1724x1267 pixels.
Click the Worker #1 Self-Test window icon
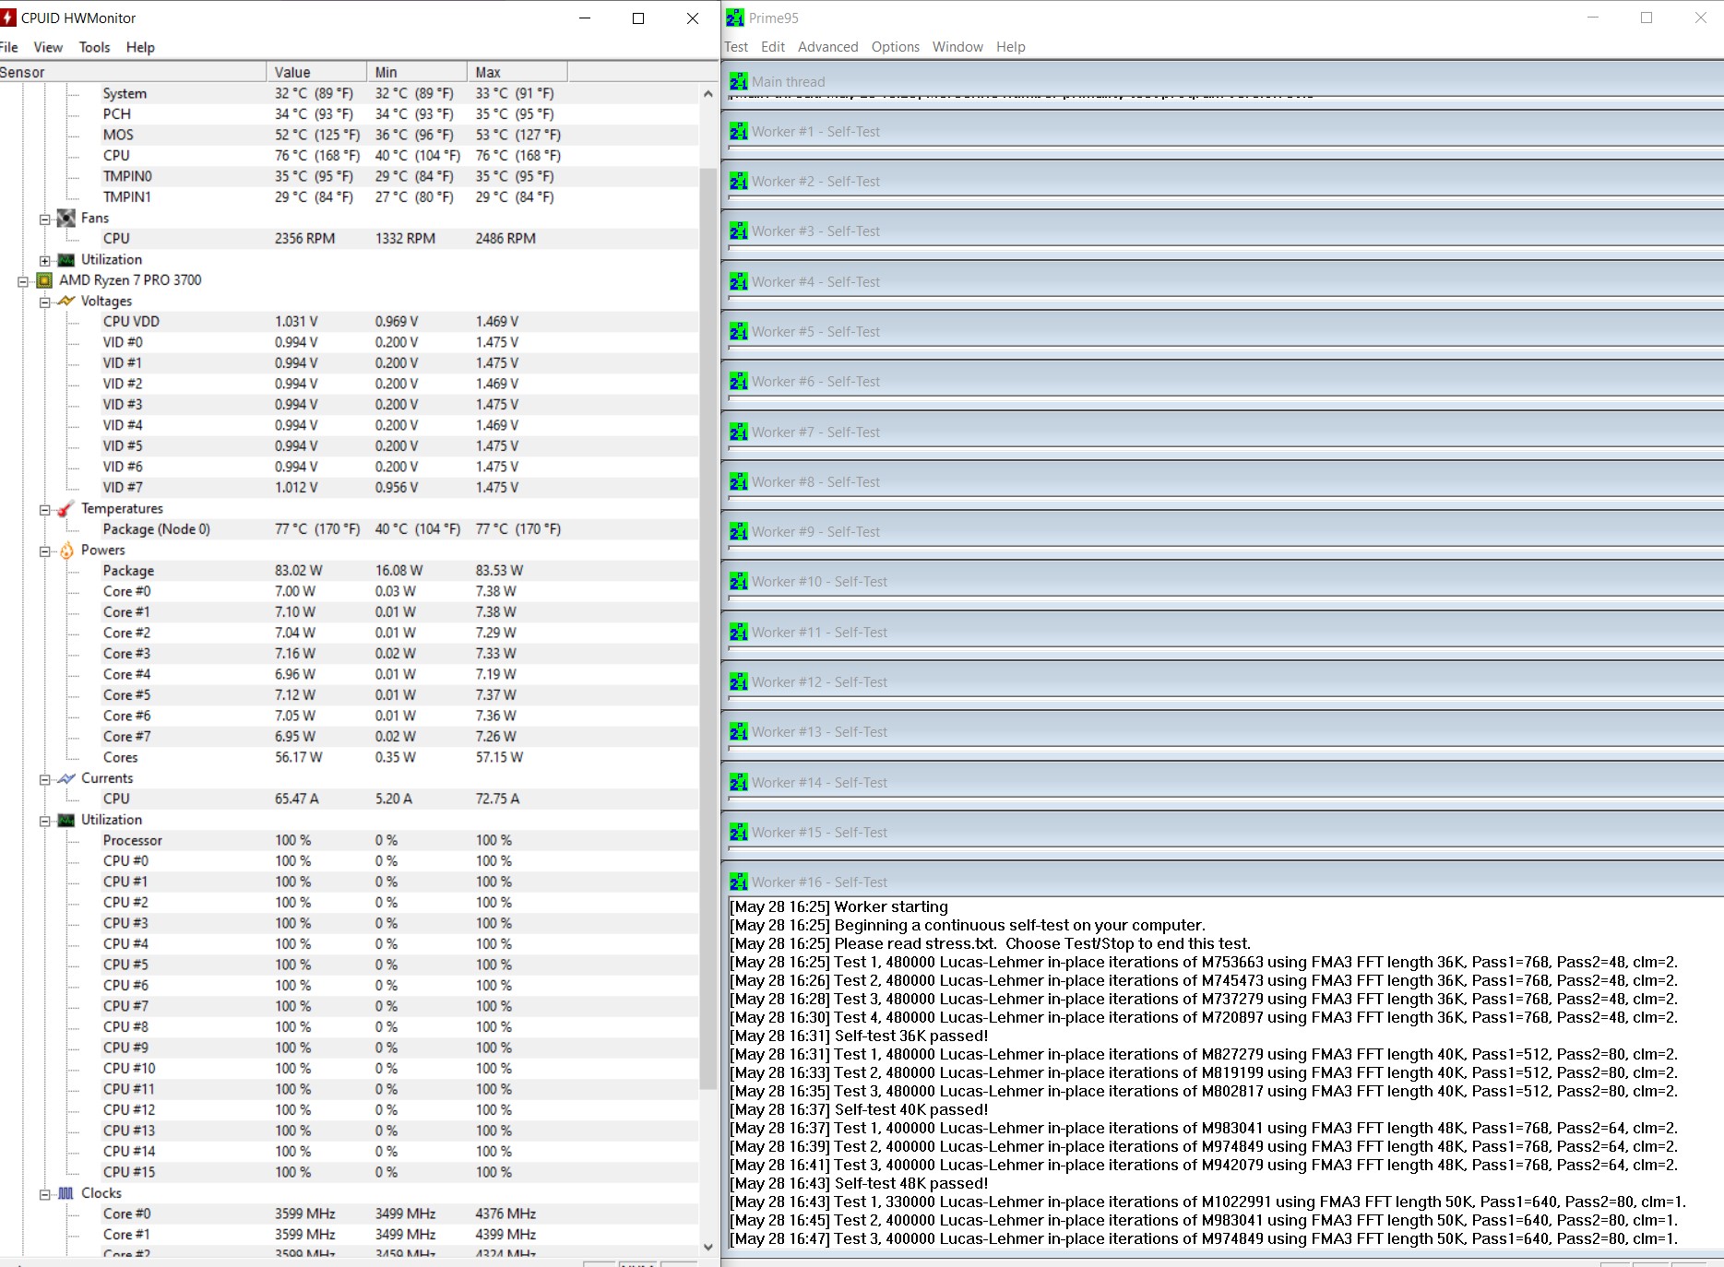tap(739, 131)
